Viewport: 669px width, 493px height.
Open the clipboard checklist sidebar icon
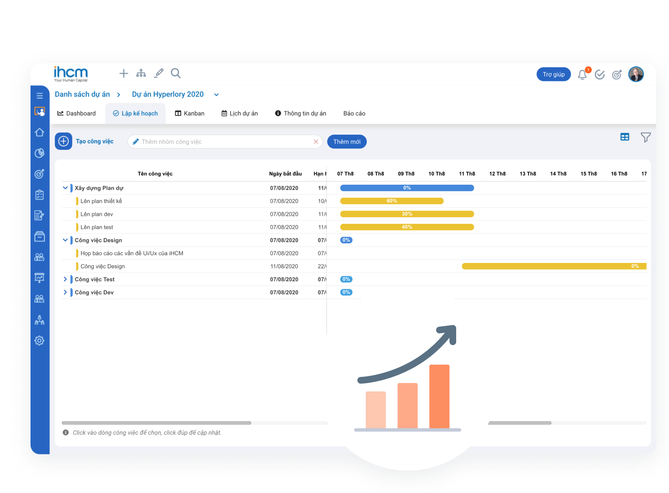pos(40,195)
